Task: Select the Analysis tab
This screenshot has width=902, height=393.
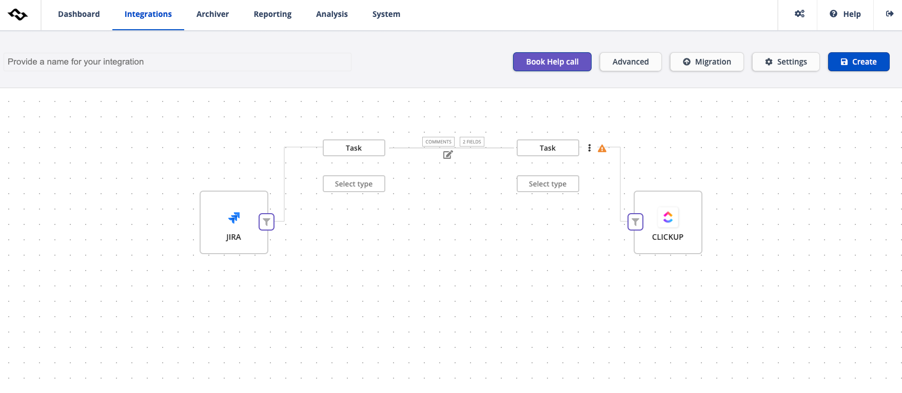Action: tap(332, 14)
